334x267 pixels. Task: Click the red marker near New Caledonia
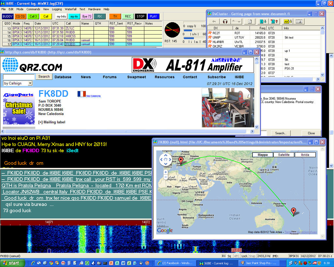[294, 211]
